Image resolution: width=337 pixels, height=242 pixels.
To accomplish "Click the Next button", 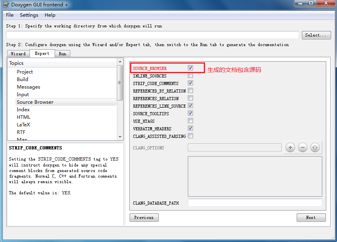I will 311,218.
